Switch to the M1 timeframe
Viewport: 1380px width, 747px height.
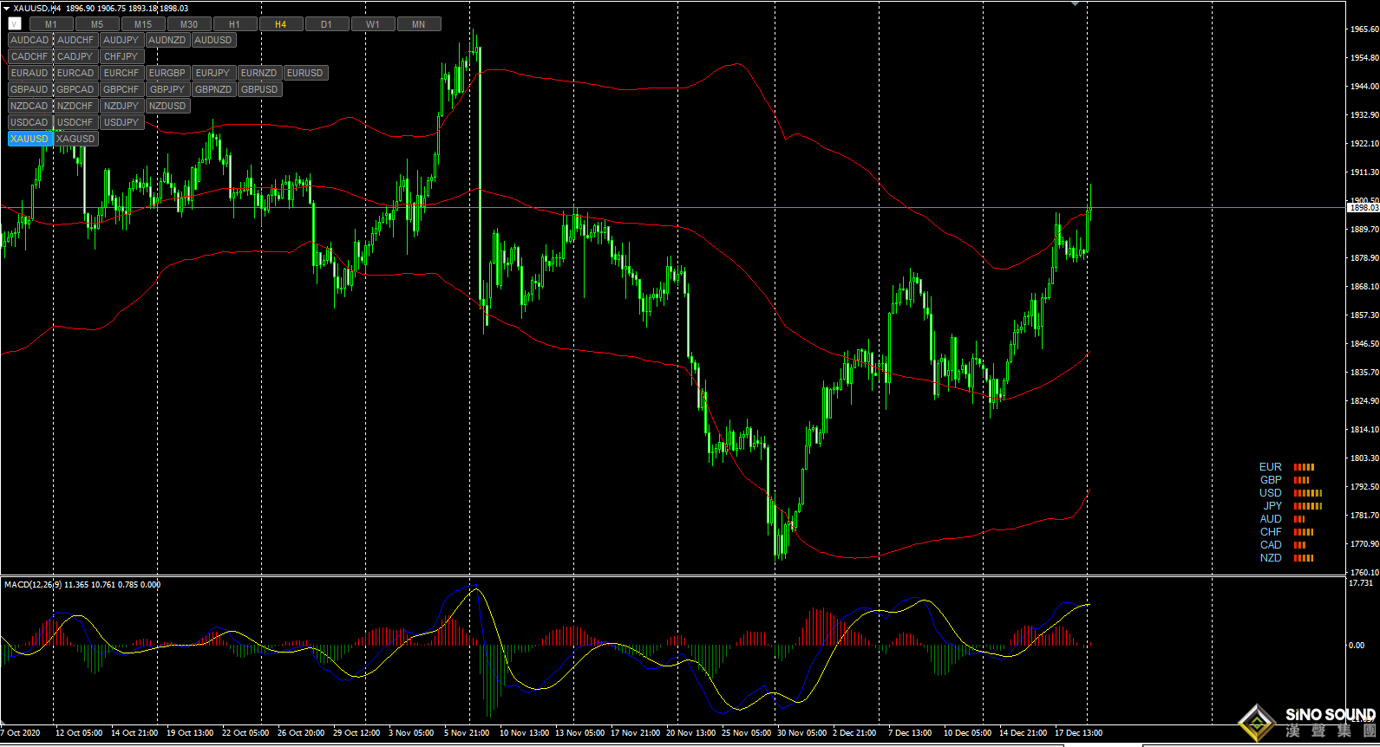[x=51, y=24]
